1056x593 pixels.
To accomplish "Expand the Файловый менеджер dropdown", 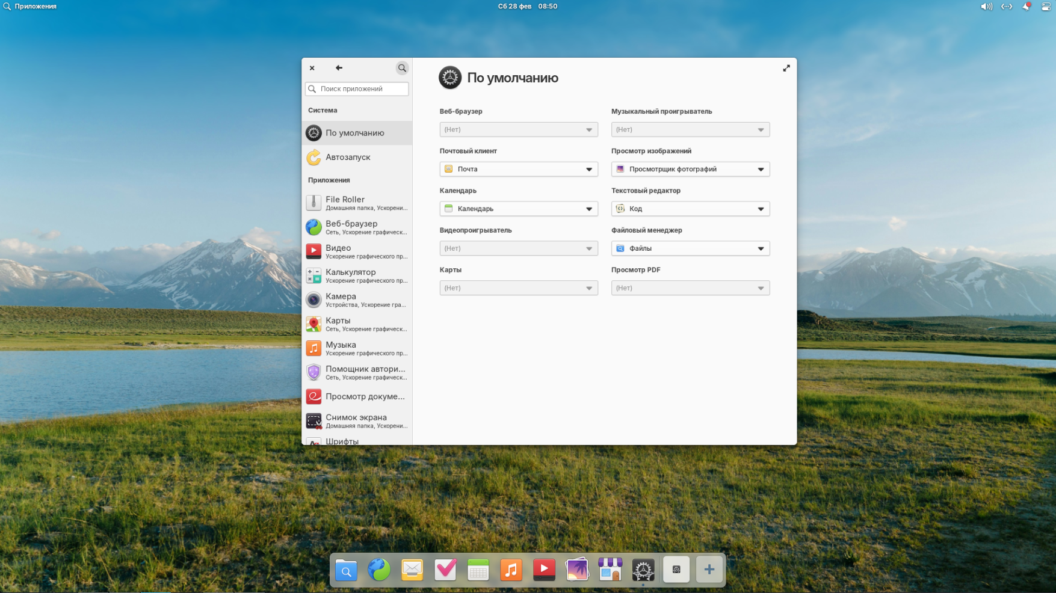I will pos(690,248).
